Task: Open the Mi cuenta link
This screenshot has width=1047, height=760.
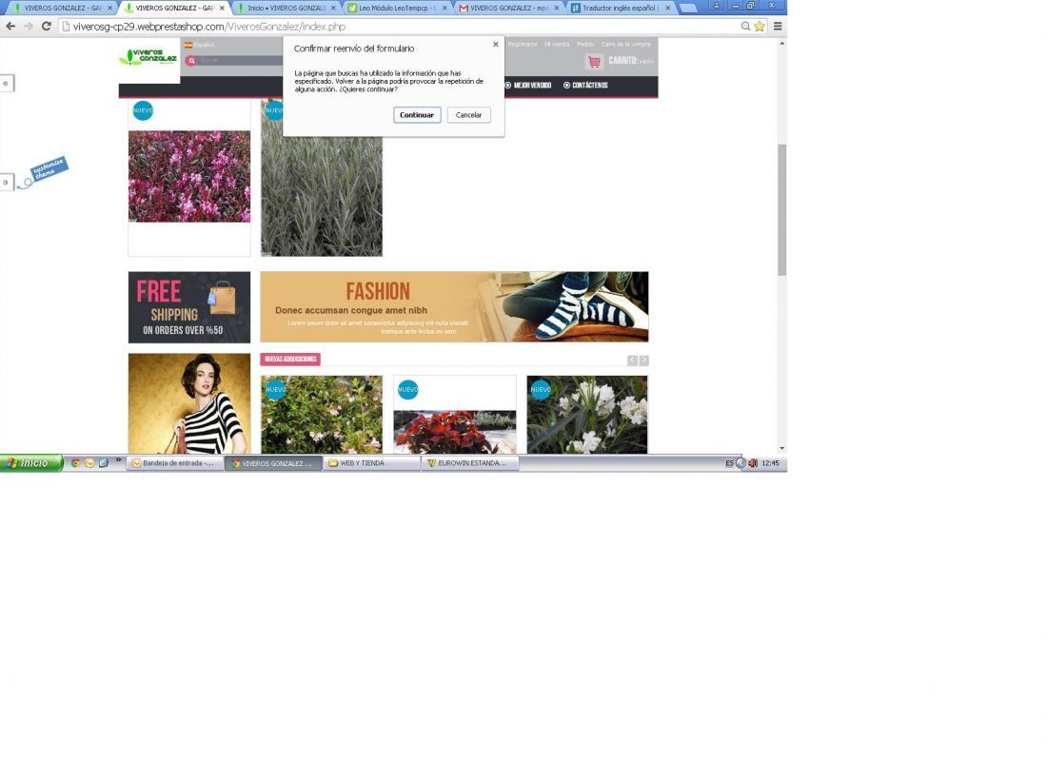Action: (556, 44)
